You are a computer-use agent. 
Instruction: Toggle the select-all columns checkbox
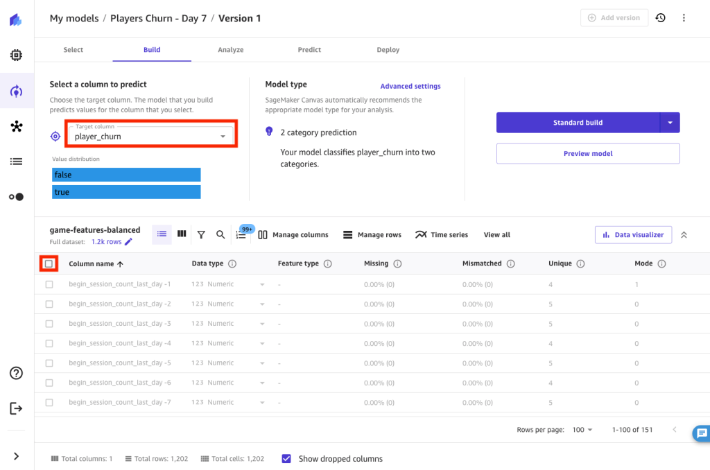[x=49, y=263]
